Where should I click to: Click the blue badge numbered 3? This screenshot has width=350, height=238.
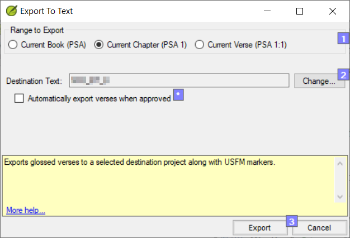(292, 221)
